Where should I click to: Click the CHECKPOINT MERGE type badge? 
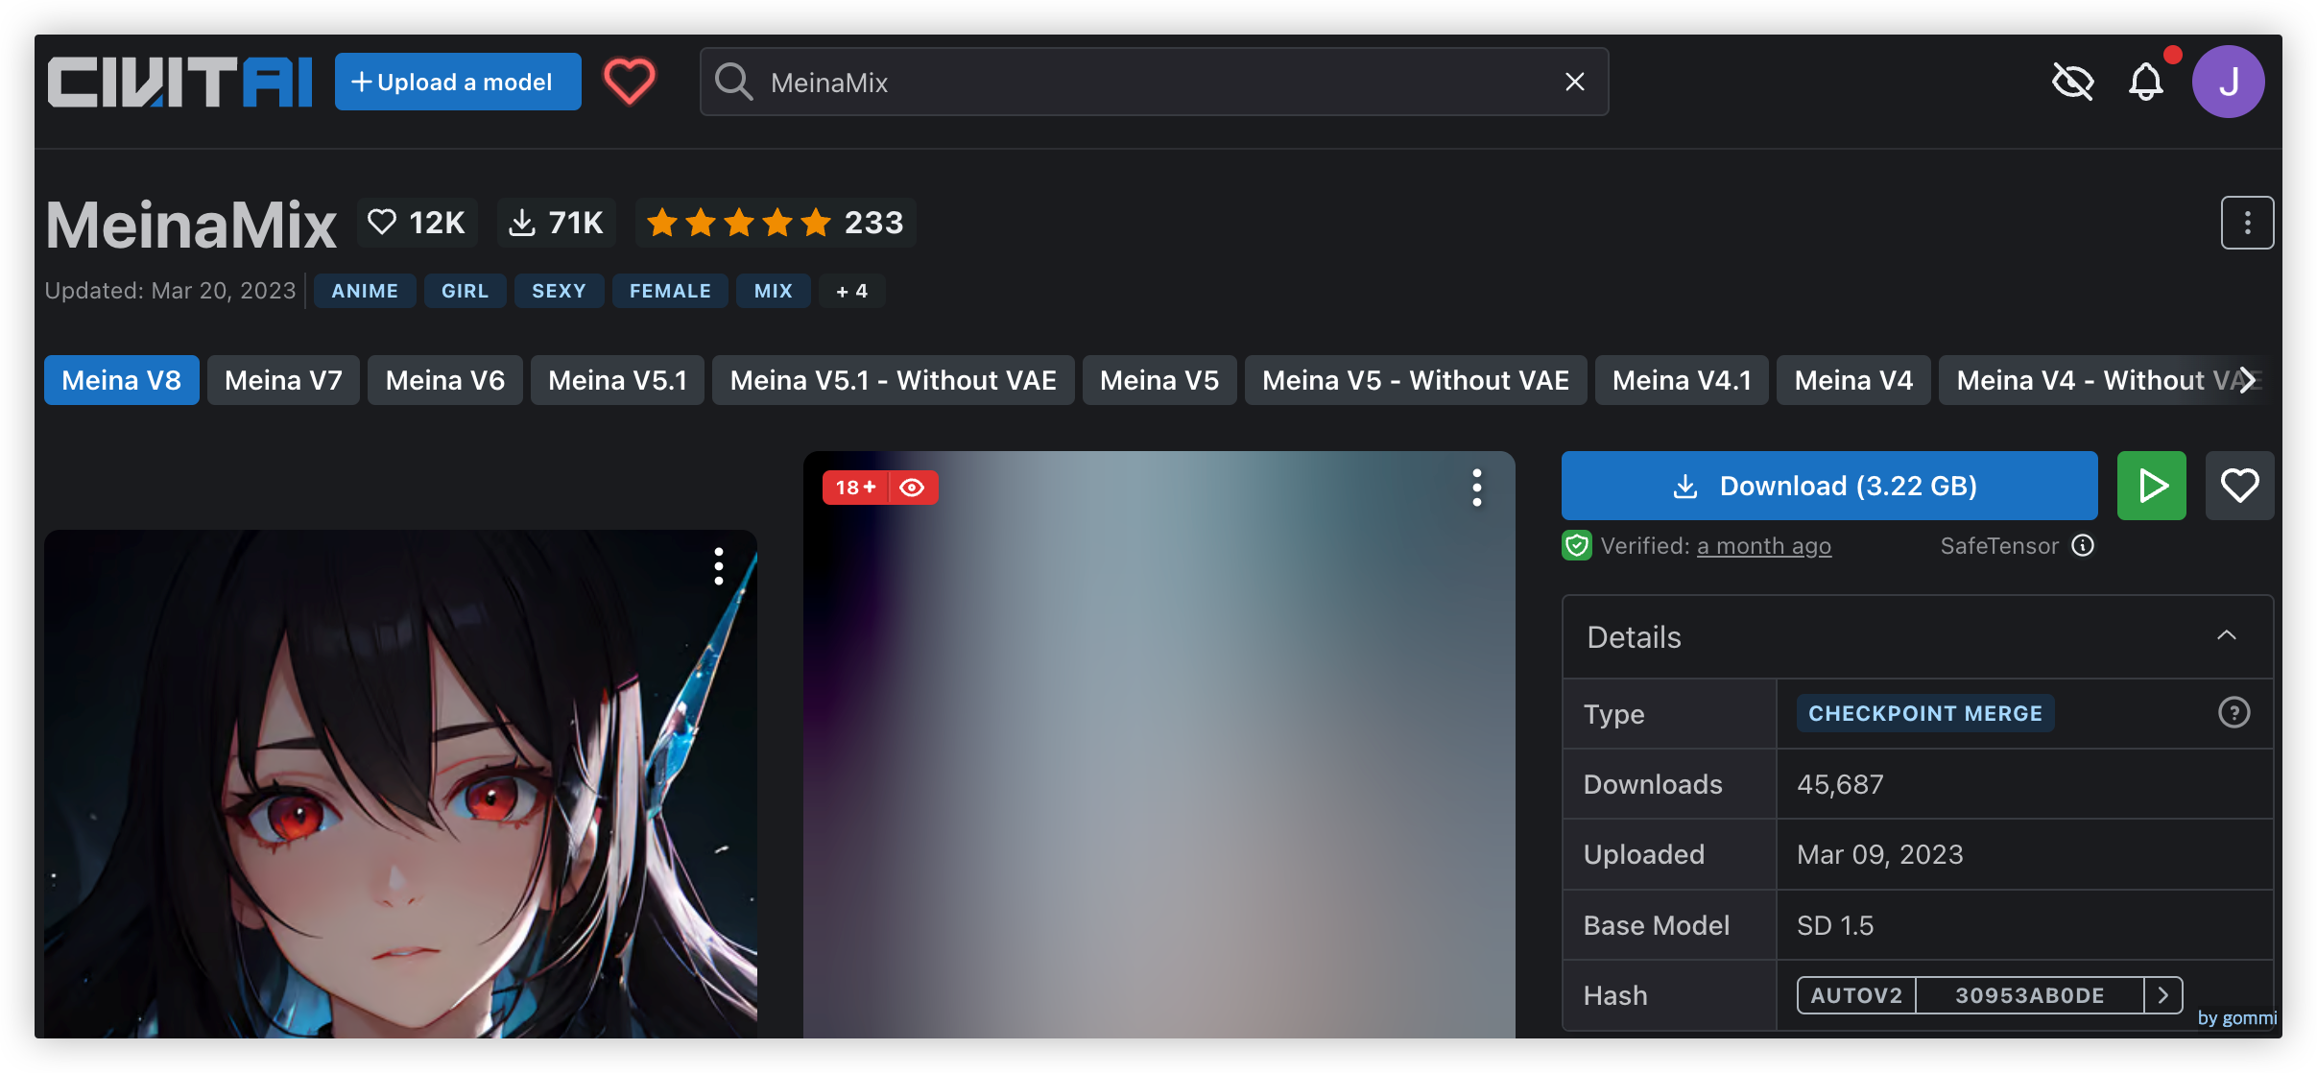(x=1924, y=713)
